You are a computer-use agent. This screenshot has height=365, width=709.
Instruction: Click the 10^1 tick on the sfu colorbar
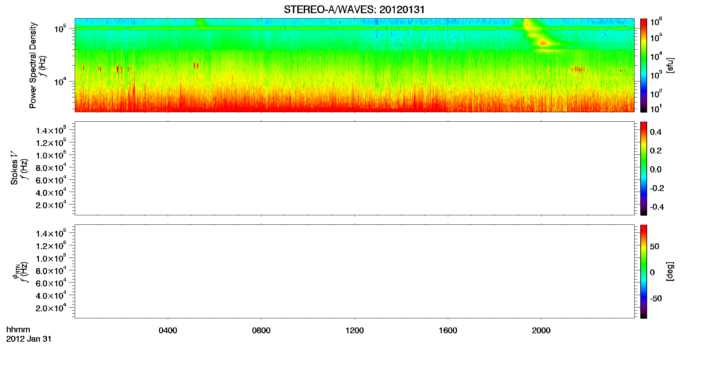click(x=656, y=108)
